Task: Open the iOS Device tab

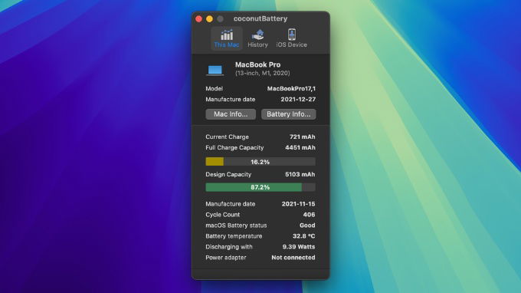Action: pos(291,39)
